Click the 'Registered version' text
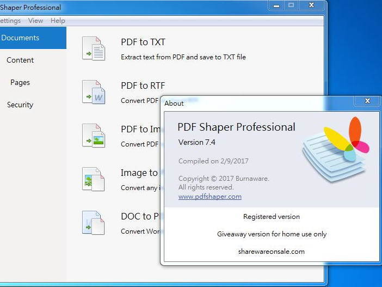 tap(272, 217)
